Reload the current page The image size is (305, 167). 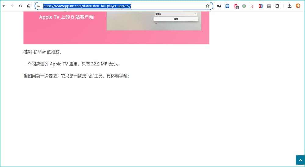coord(20,6)
